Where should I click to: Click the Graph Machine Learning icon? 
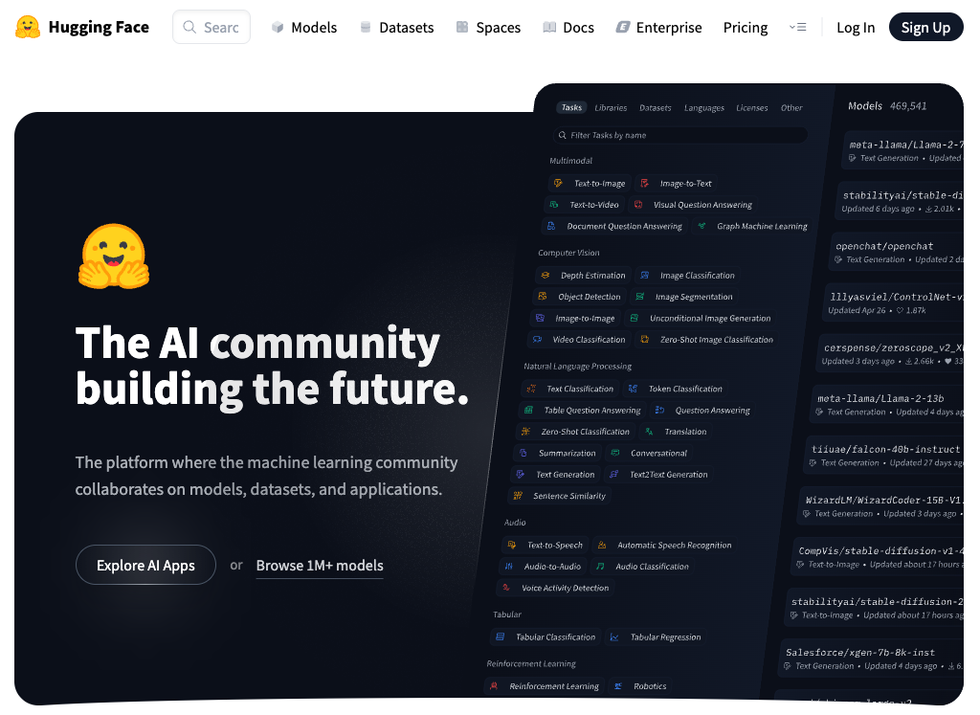(x=702, y=226)
